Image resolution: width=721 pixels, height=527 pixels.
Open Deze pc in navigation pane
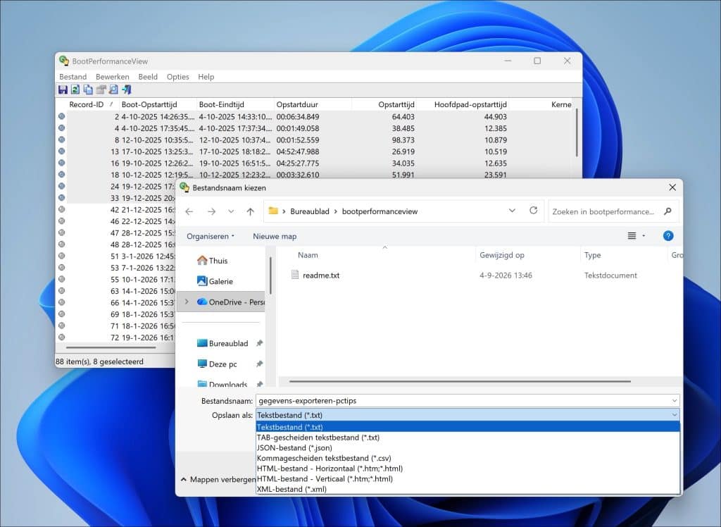[x=217, y=364]
